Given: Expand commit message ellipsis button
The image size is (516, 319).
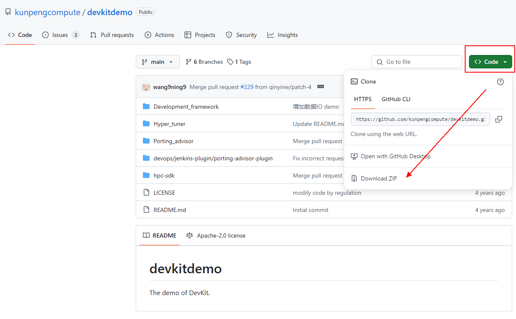Looking at the screenshot, I should pos(321,87).
